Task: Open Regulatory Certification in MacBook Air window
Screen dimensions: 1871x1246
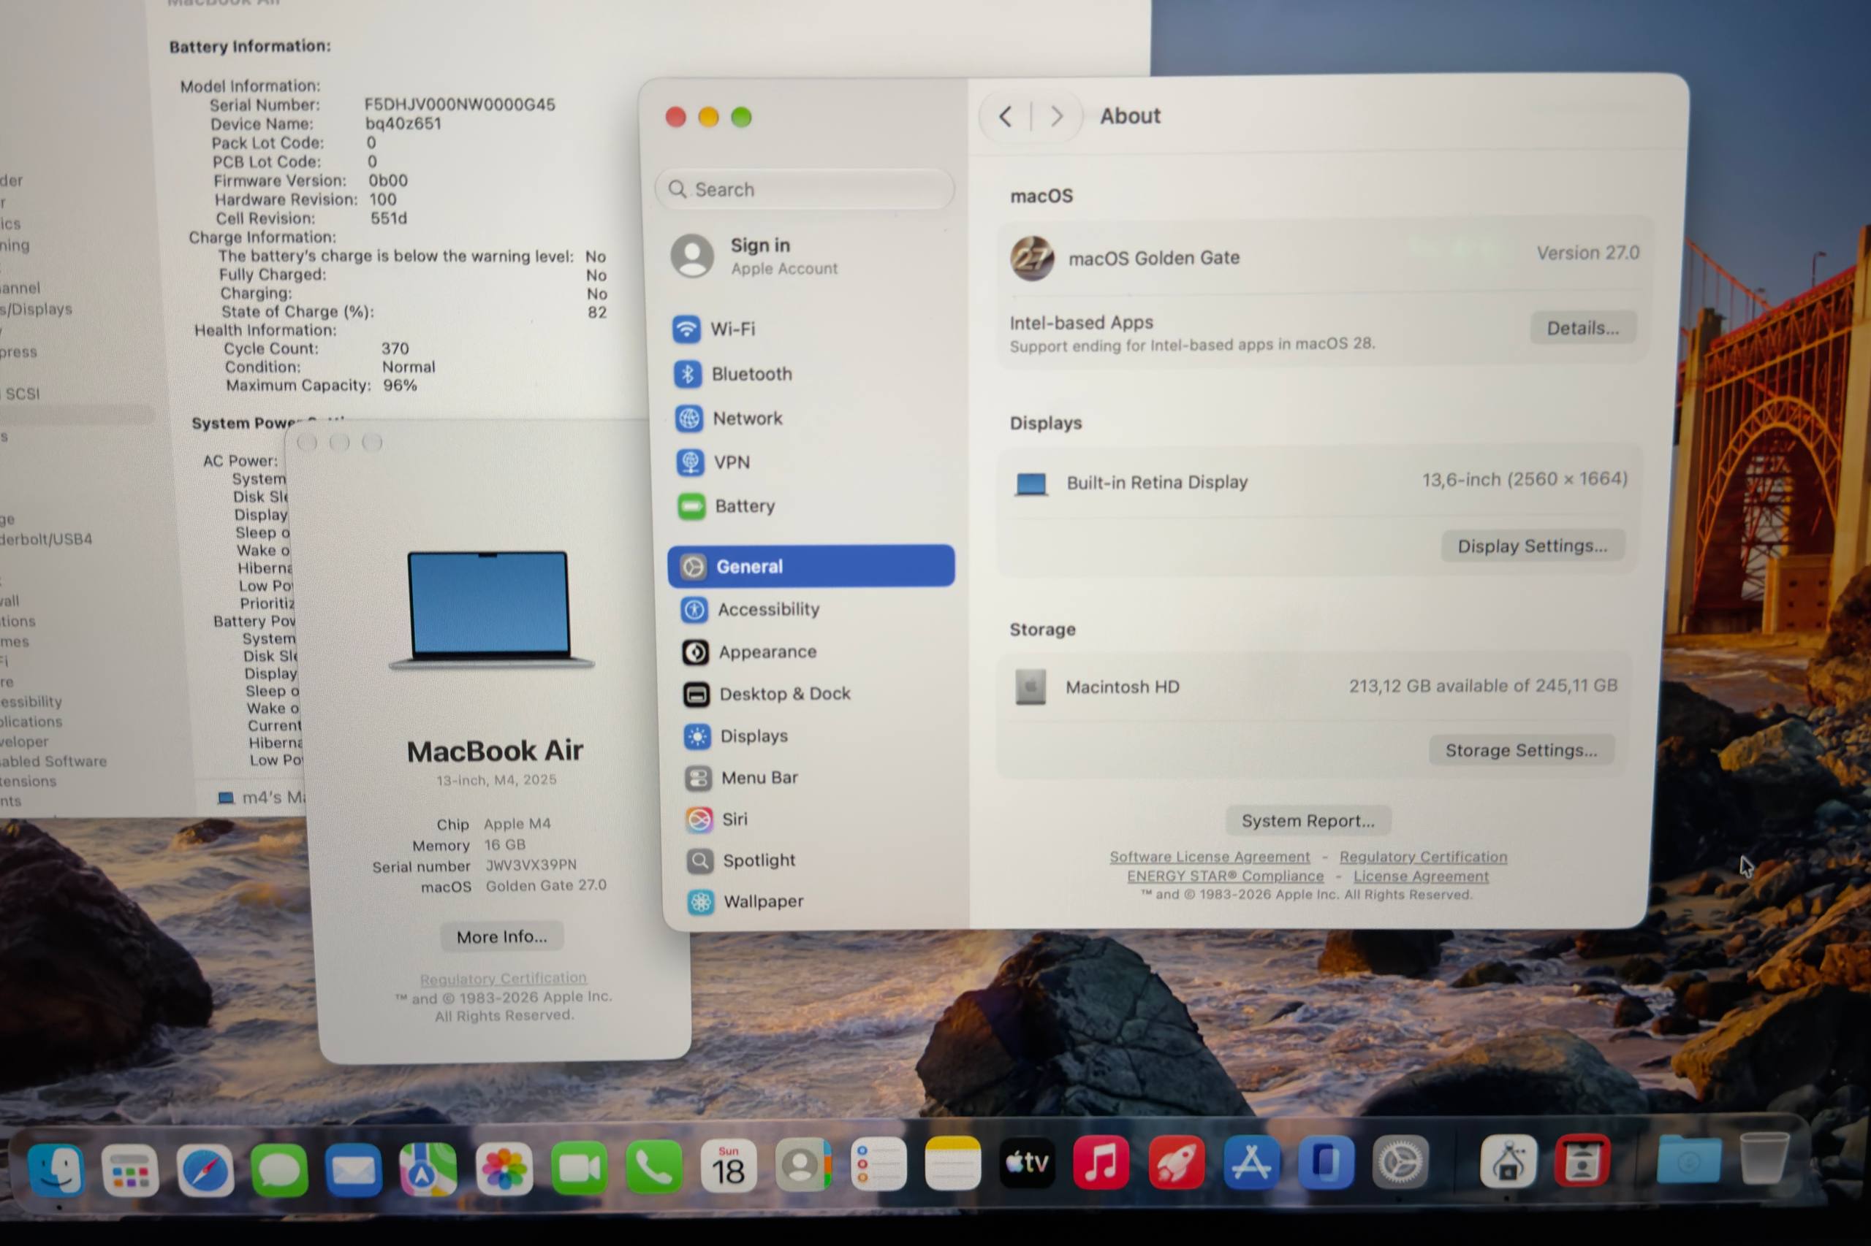Action: 504,978
